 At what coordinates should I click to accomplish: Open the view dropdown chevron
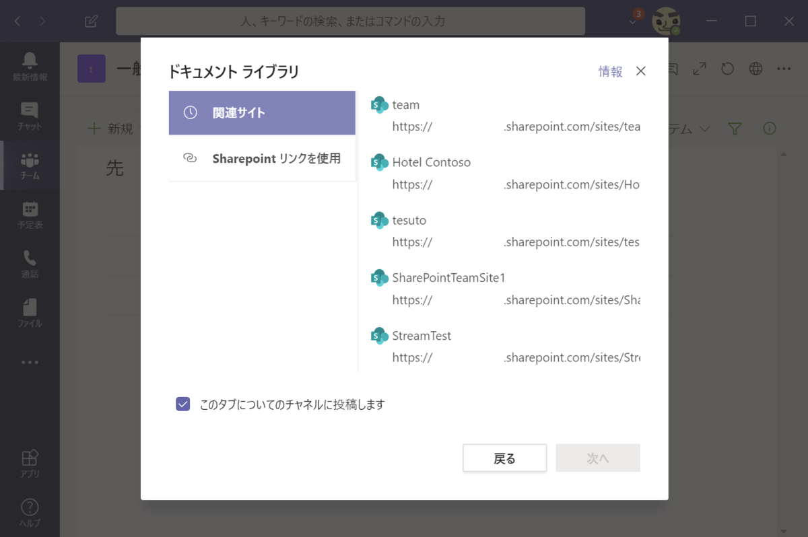704,129
